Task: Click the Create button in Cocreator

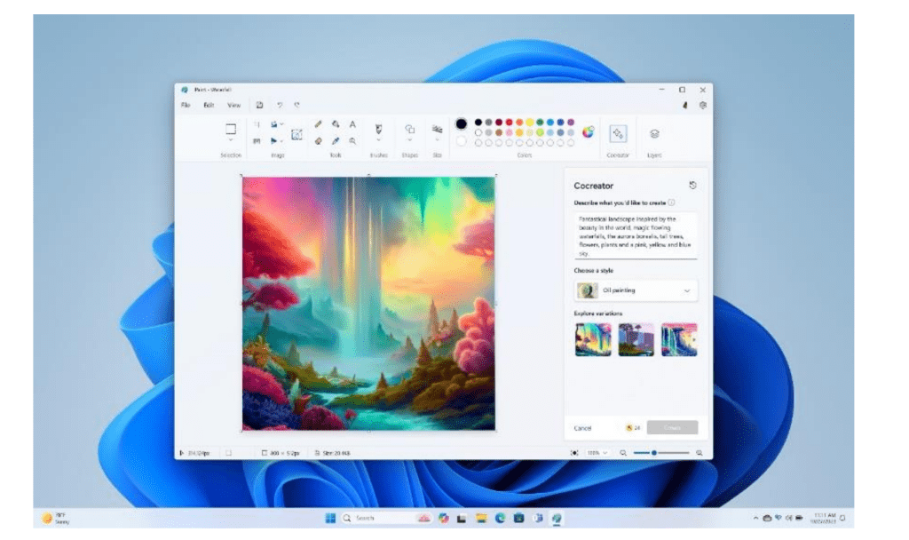Action: click(x=672, y=427)
